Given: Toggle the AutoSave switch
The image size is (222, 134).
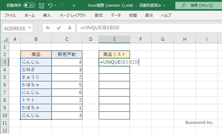Looking at the screenshot, I should point(29,5).
